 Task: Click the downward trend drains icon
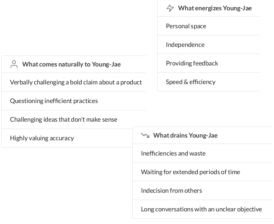(x=145, y=135)
